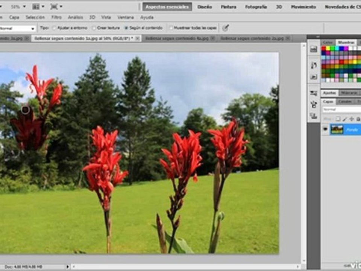Expand the arrange documents dropdown arrow
The height and width of the screenshot is (271, 361).
point(43,7)
